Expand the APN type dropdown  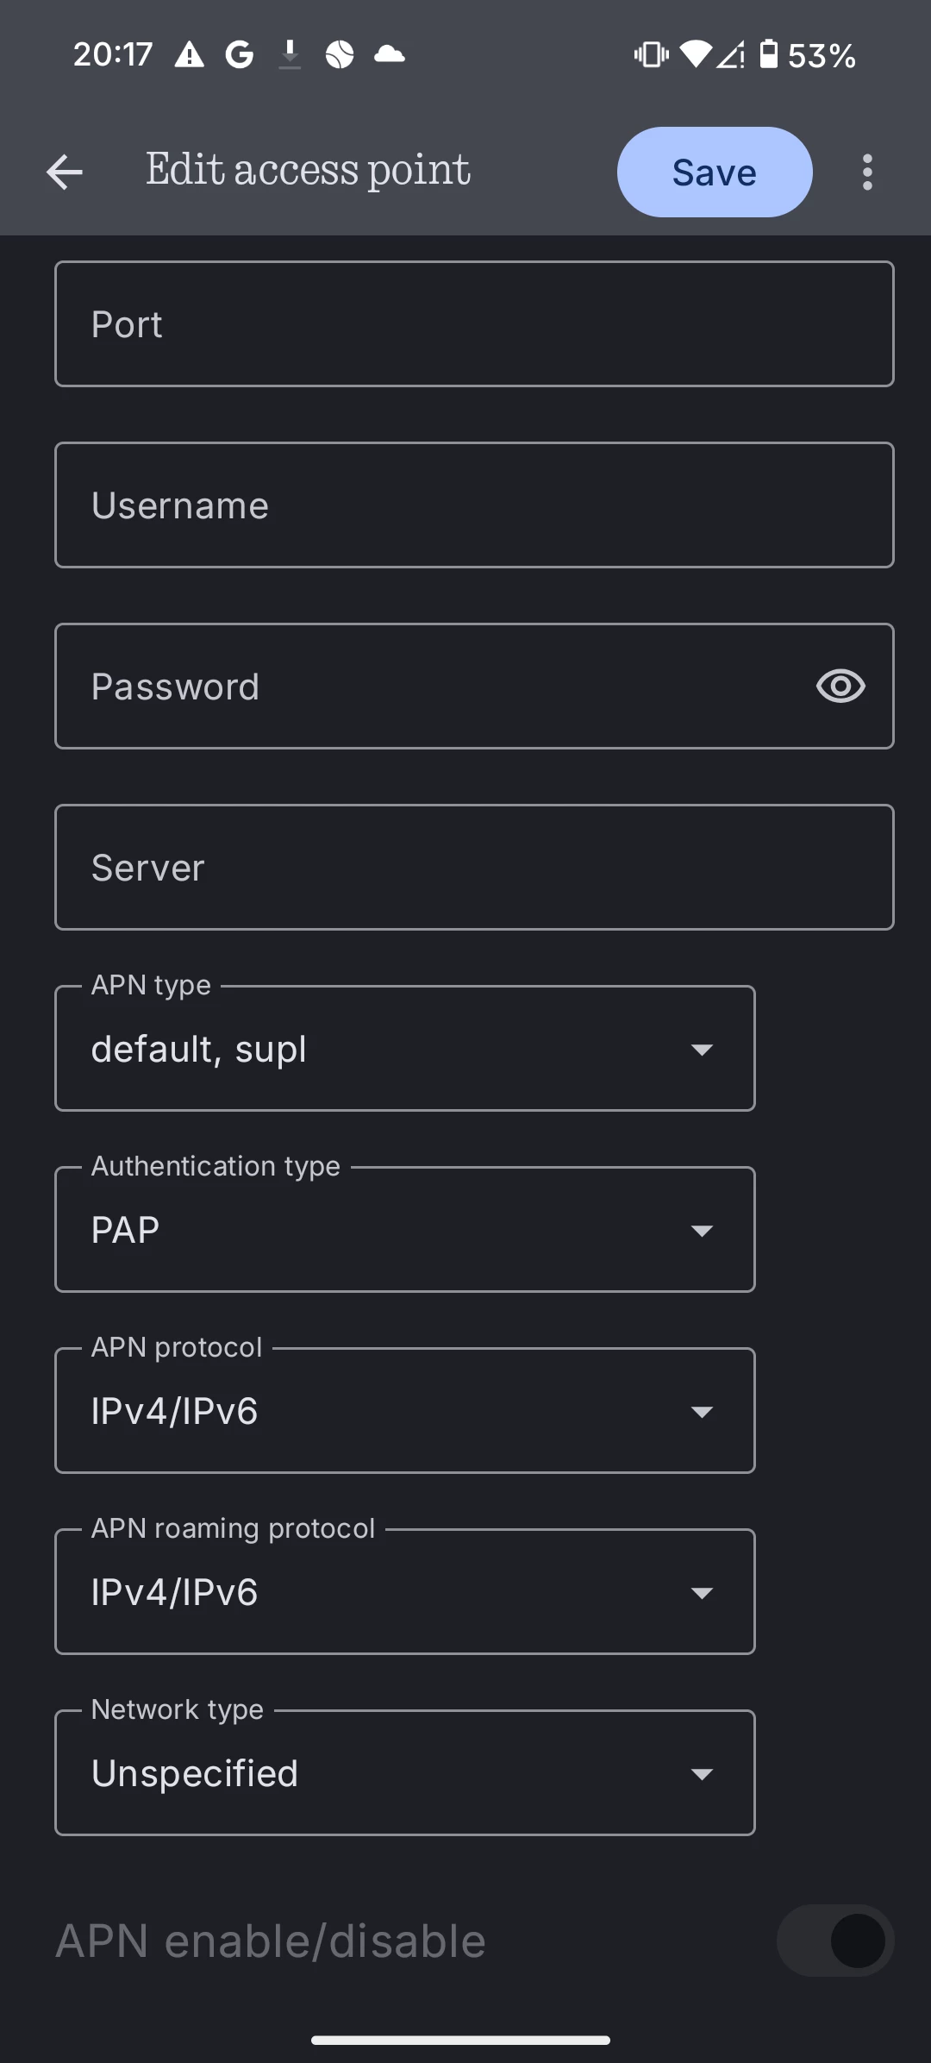[405, 1049]
